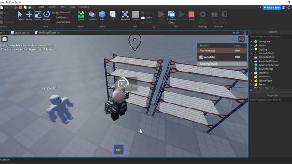Open the UI insert tool
Viewport: 292px width, 164px height.
pos(113,16)
